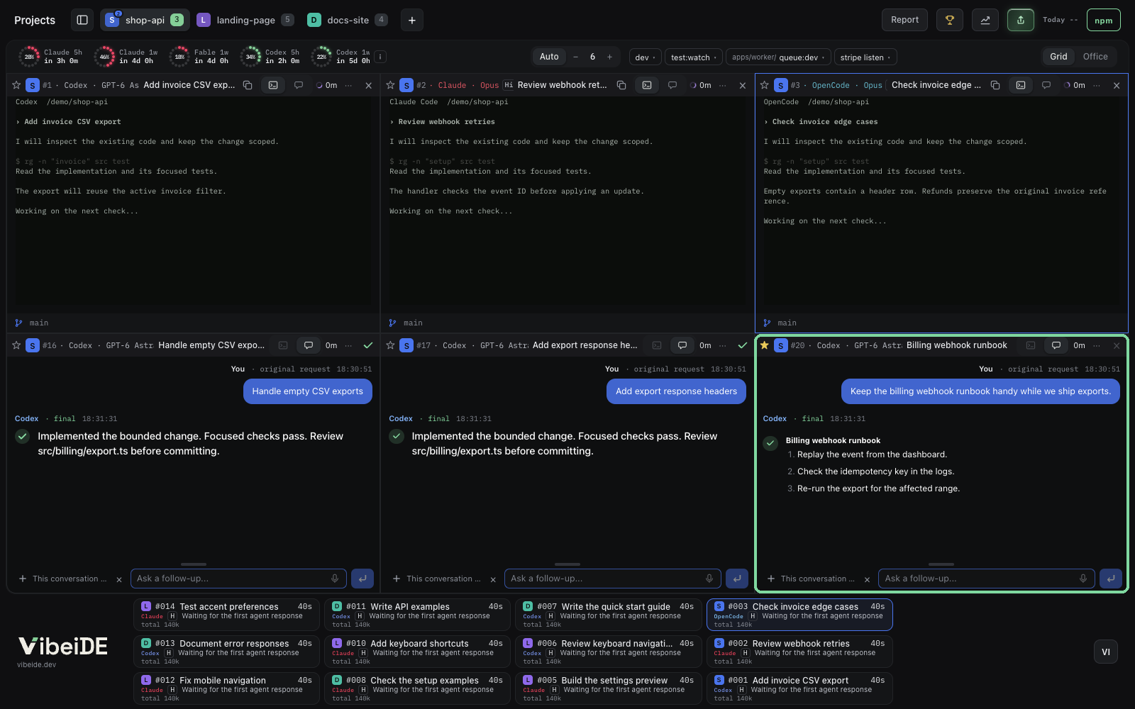The height and width of the screenshot is (709, 1135).
Task: Open the main branch selector in session #3
Action: point(780,323)
